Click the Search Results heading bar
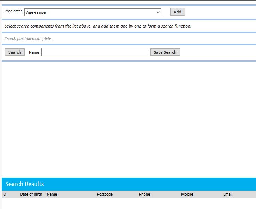This screenshot has height=209, width=256. coord(129,184)
